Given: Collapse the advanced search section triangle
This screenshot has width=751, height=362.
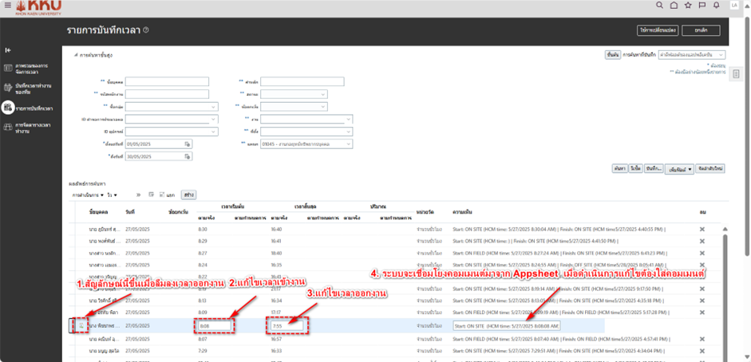Looking at the screenshot, I should (x=73, y=55).
